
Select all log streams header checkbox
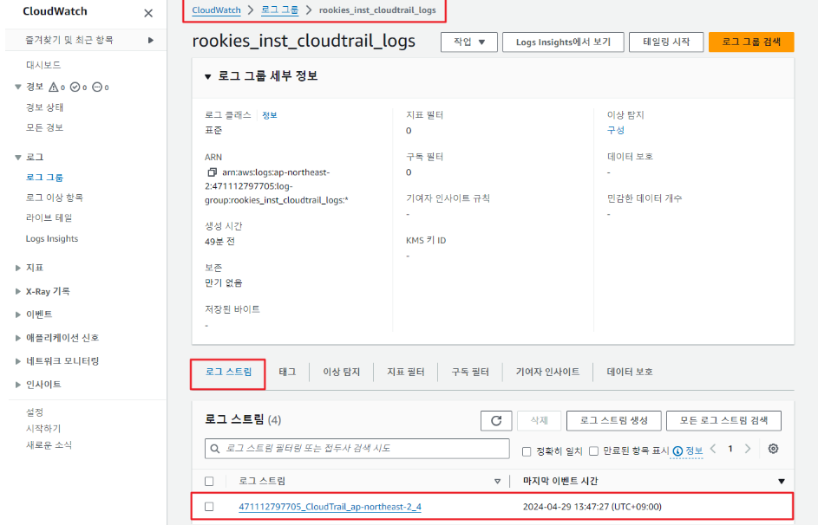[x=209, y=482]
